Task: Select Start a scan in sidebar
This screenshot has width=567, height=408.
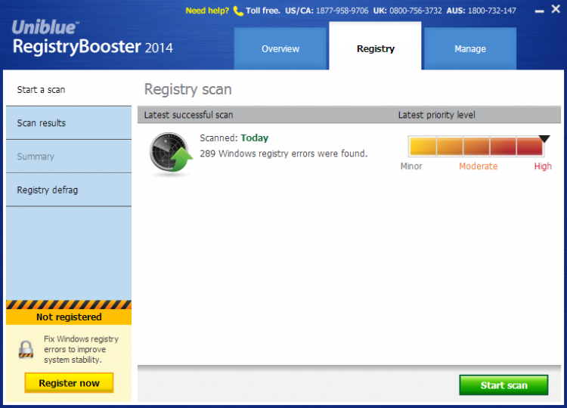Action: 69,90
